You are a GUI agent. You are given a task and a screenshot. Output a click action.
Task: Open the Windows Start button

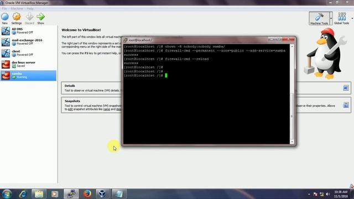(7, 194)
